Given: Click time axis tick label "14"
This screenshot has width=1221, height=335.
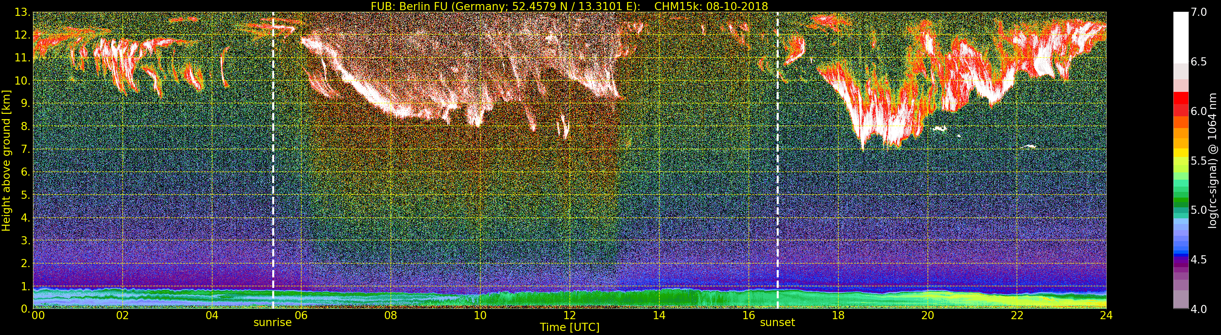Looking at the screenshot, I should (659, 315).
